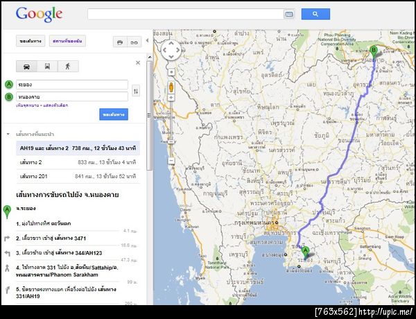Viewport: 416px width, 319px height.
Task: Click the green A marker beside origin field
Action: click(x=9, y=85)
